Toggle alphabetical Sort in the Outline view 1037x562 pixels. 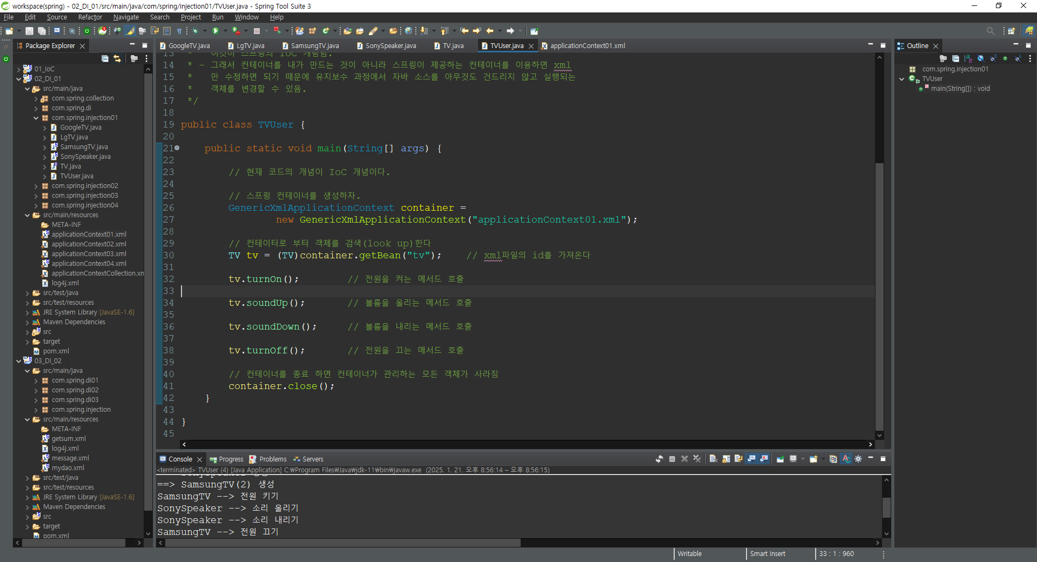point(968,58)
